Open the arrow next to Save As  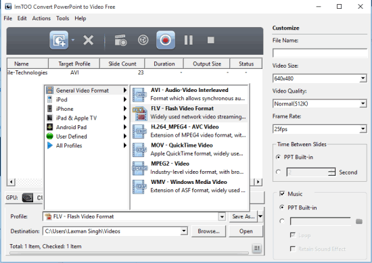tap(260, 216)
